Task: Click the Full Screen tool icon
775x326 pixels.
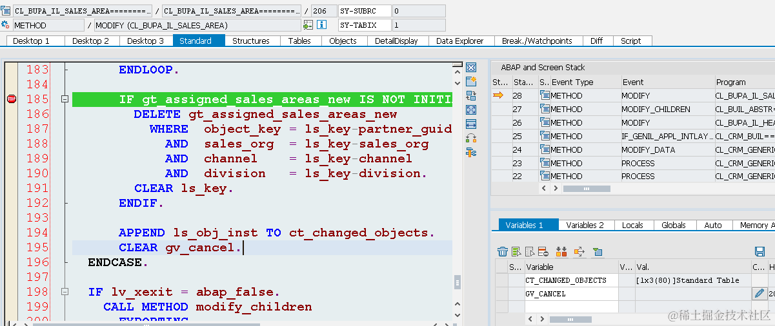Action: click(x=471, y=110)
